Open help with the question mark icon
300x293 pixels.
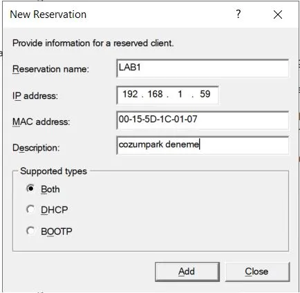click(x=238, y=15)
